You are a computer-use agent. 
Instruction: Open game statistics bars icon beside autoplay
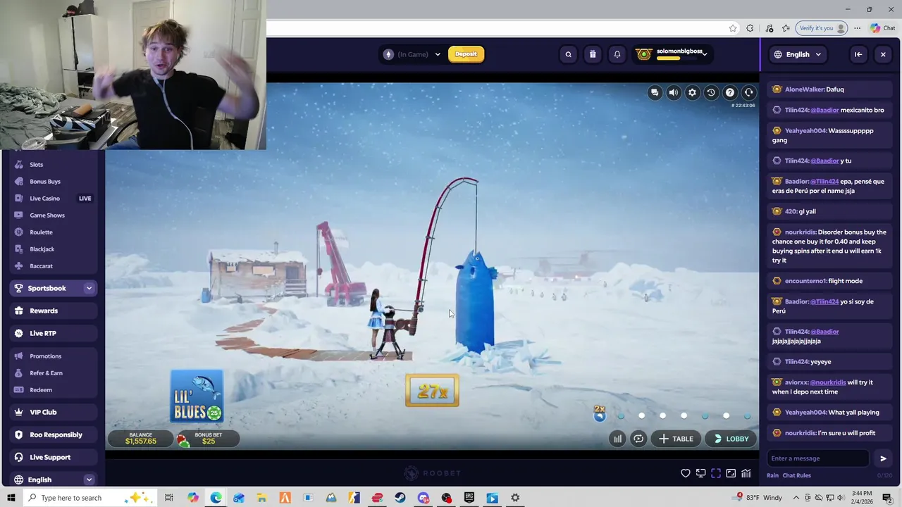[x=617, y=439]
